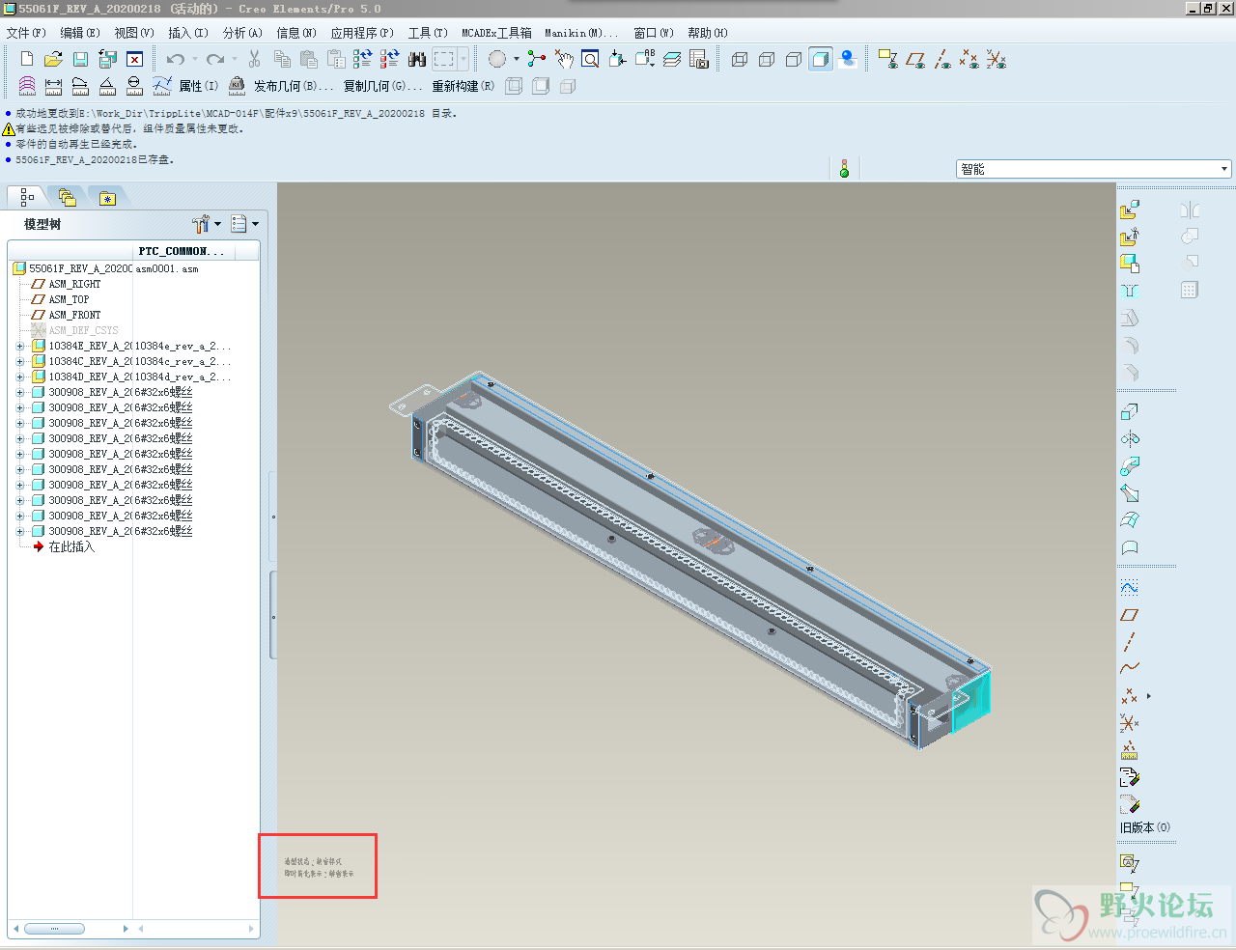The image size is (1236, 950).
Task: Toggle datum axes display
Action: tap(942, 59)
